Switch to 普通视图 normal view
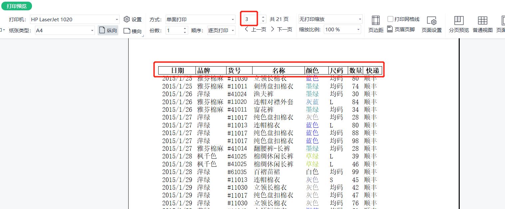The height and width of the screenshot is (209, 505). 482,23
